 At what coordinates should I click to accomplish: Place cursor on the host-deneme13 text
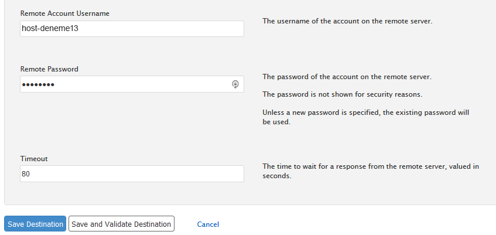pos(50,29)
